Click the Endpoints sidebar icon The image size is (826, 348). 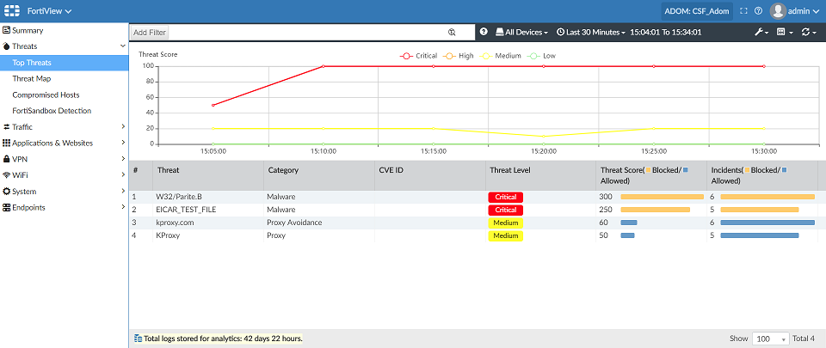tap(6, 208)
